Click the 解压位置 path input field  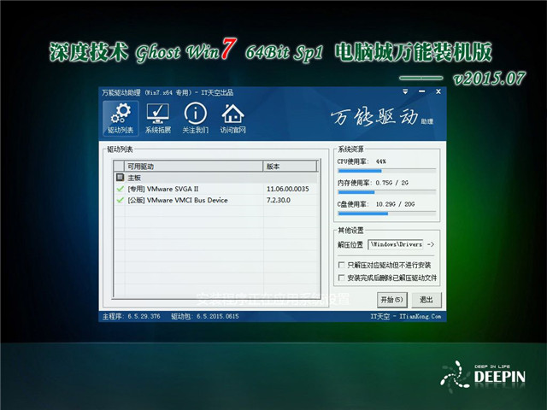click(396, 244)
